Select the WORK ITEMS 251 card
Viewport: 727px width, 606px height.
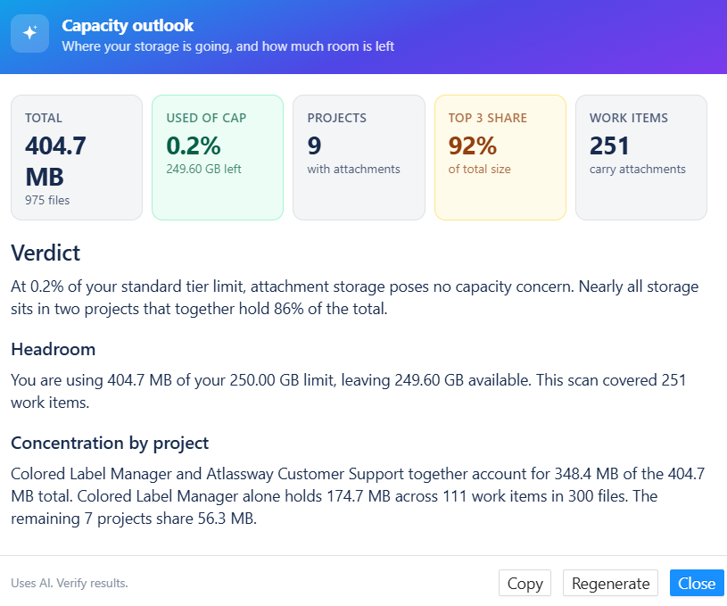[641, 157]
